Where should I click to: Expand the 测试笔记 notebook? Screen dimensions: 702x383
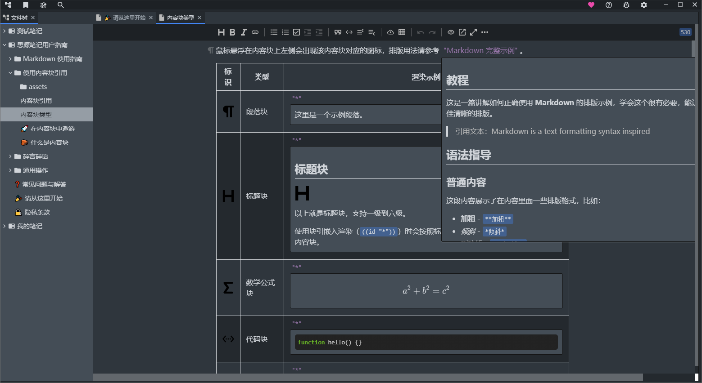5,31
